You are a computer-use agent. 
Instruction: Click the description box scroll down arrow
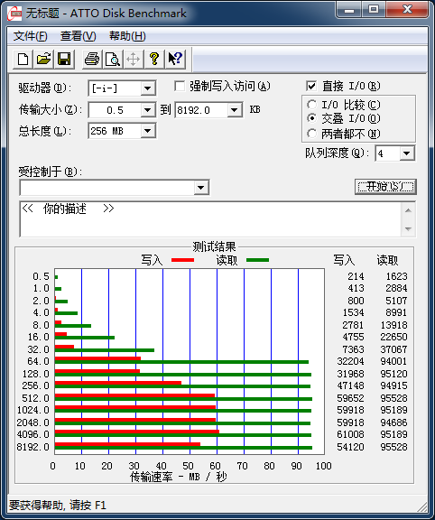pos(409,228)
